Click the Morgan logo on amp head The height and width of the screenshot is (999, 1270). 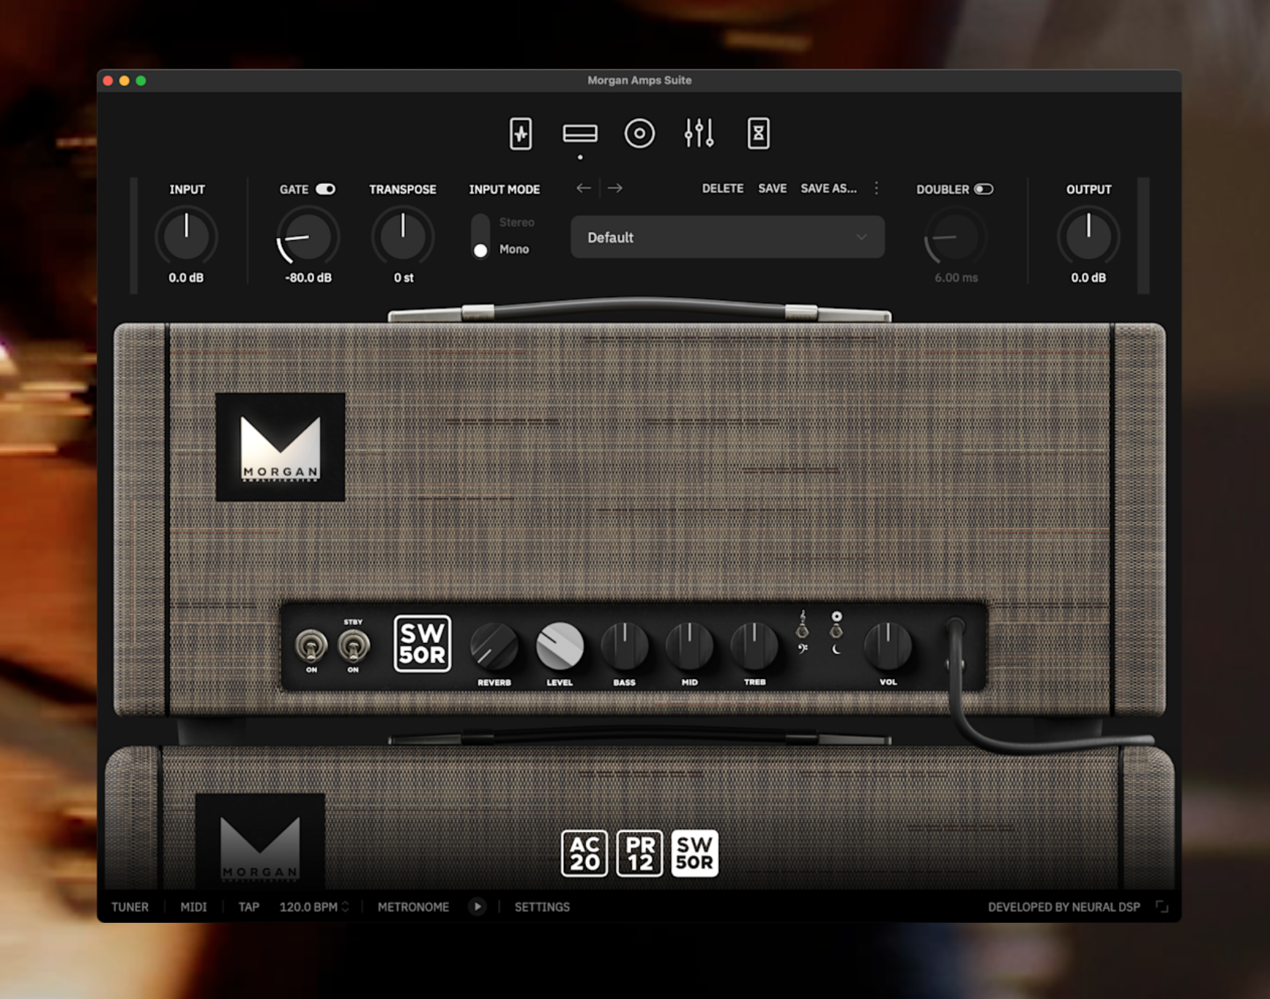click(281, 447)
